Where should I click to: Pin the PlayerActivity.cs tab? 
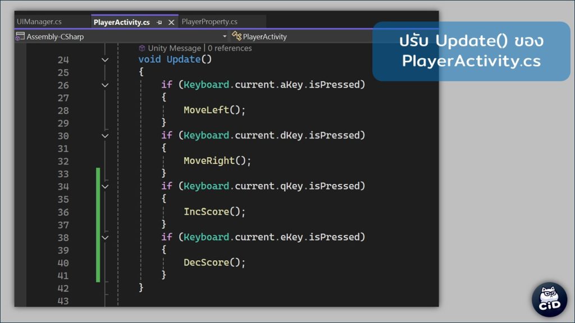tap(159, 22)
